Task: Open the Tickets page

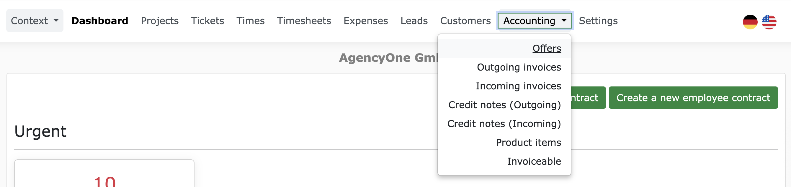Action: [x=207, y=21]
